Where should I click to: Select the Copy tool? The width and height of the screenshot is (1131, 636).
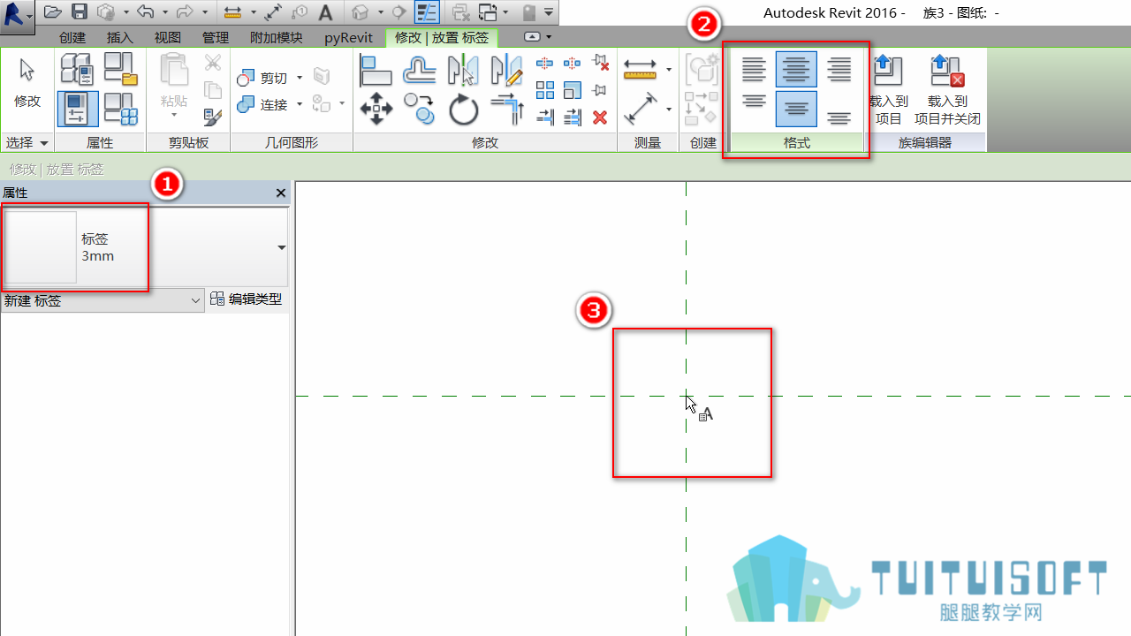click(x=420, y=110)
